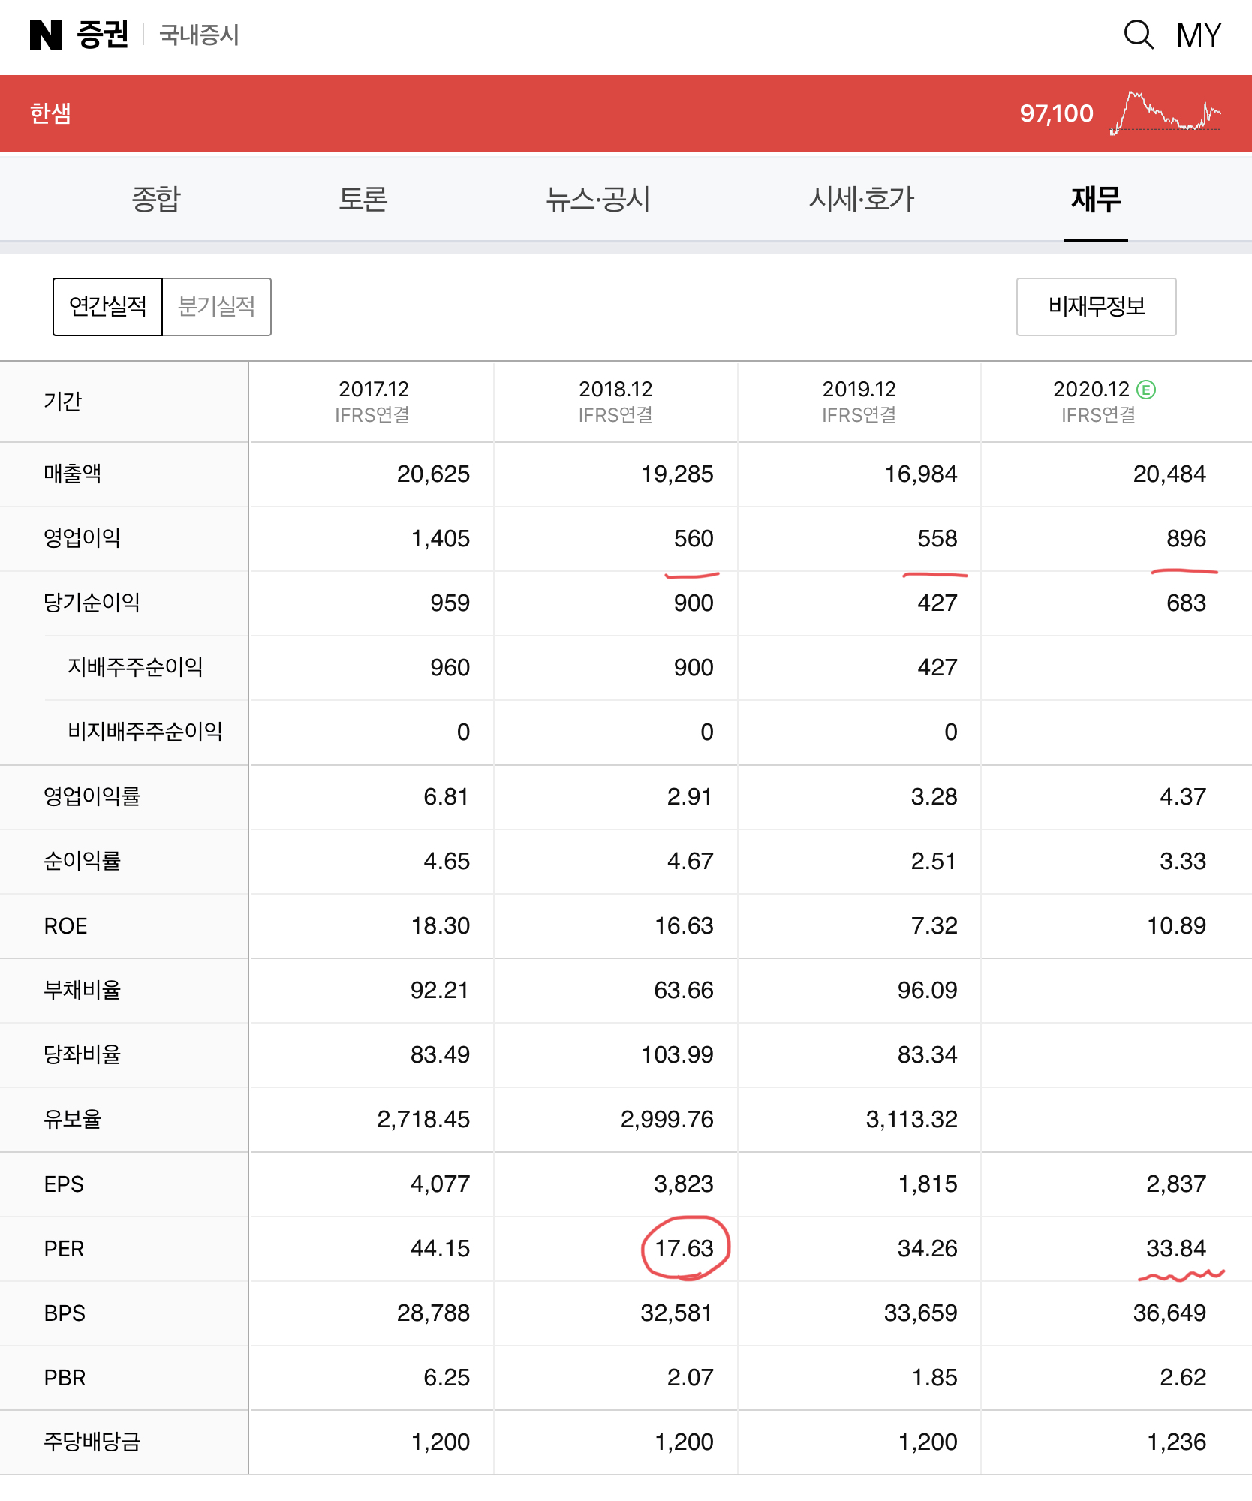1252x1501 pixels.
Task: Switch to the 토론 tab
Action: click(363, 199)
